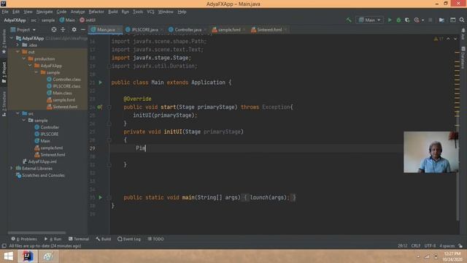Toggle the fold marker beside the main method
467x263 pixels.
(109, 197)
